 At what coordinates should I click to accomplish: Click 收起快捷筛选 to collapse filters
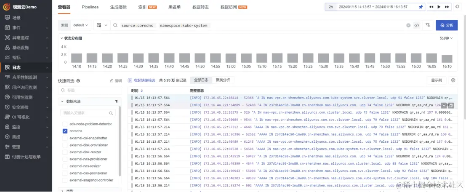[141, 80]
